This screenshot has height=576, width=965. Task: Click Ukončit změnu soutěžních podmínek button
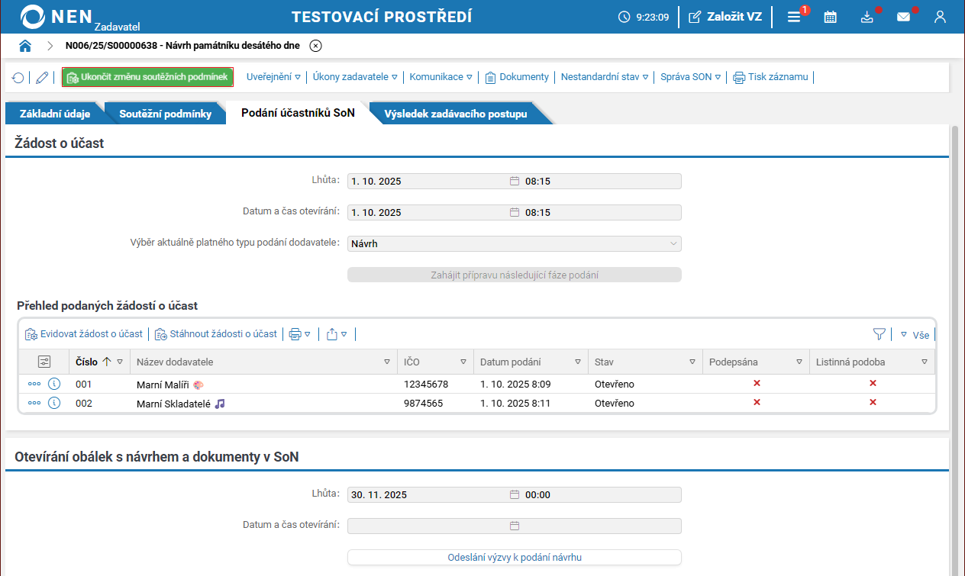click(x=147, y=77)
